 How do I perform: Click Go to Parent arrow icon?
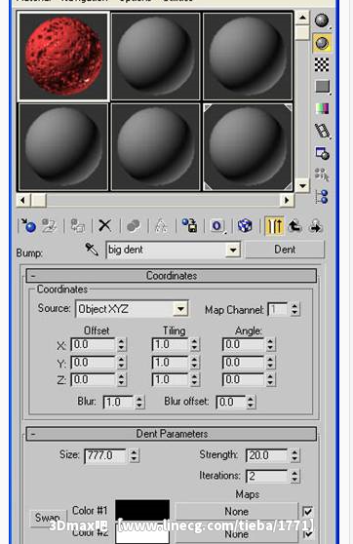(295, 226)
